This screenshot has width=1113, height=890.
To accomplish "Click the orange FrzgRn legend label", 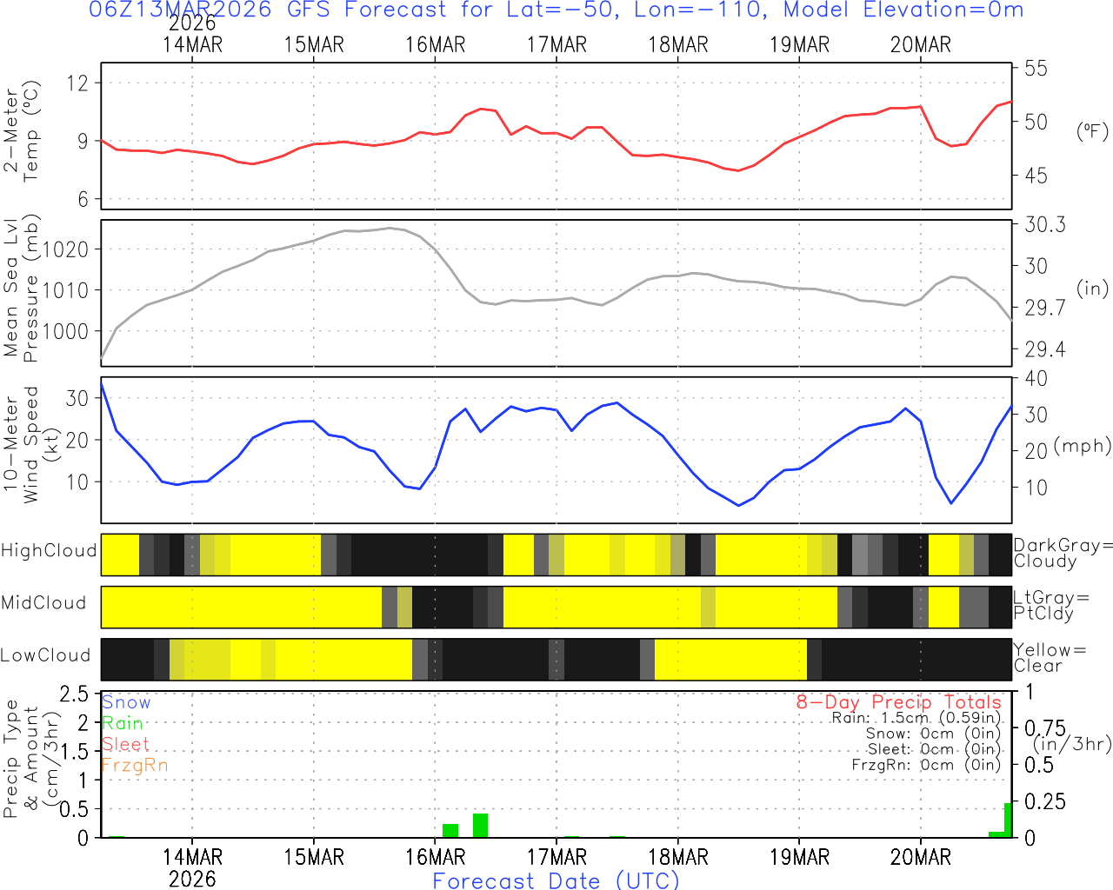I will (134, 765).
